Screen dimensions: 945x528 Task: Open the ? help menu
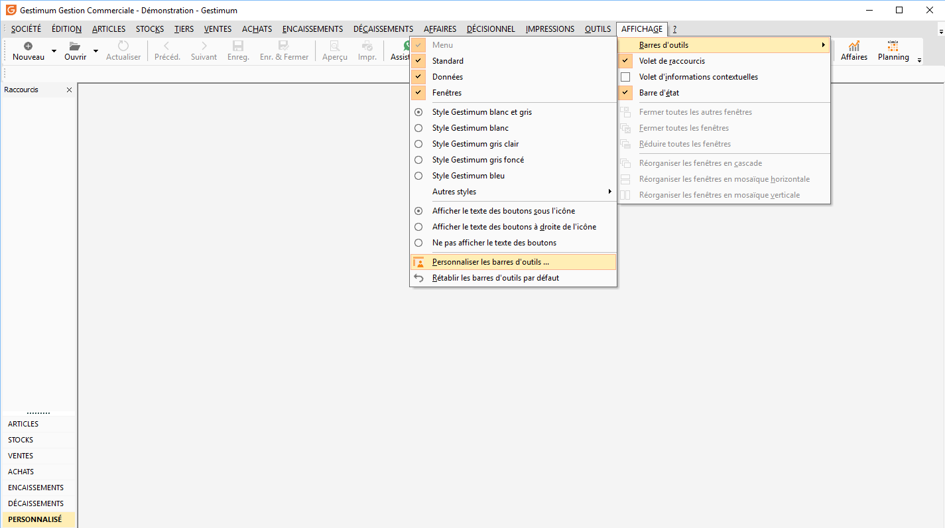[674, 29]
